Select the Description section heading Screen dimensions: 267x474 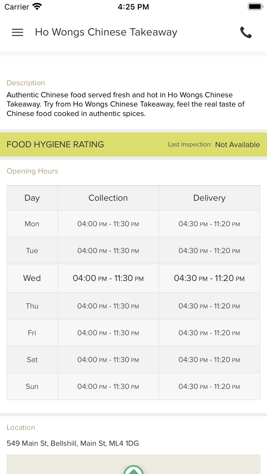click(26, 83)
